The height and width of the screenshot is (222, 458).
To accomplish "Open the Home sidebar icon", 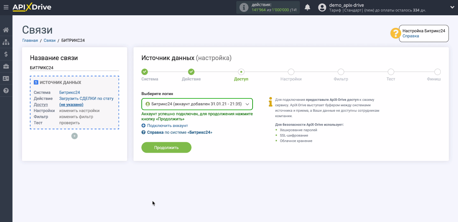I will [6, 30].
